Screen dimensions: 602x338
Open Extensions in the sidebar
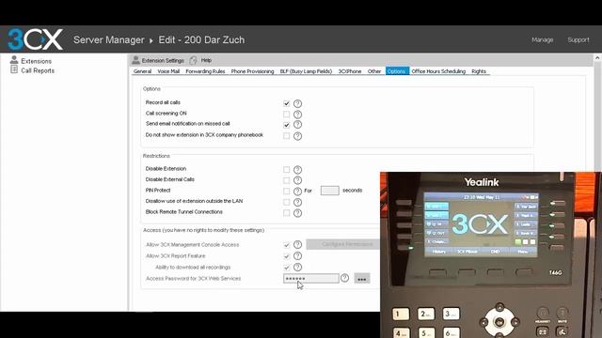pyautogui.click(x=36, y=61)
